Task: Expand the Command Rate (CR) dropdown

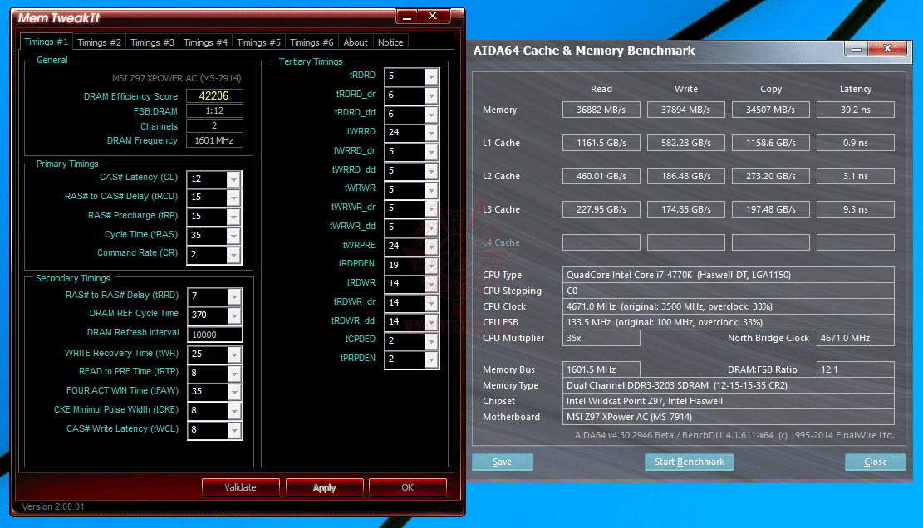Action: [x=233, y=255]
